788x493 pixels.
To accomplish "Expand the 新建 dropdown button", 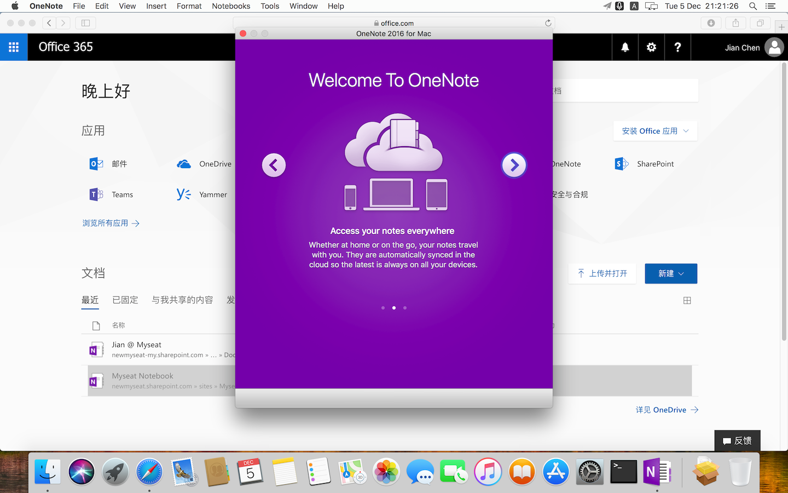I will coord(671,273).
